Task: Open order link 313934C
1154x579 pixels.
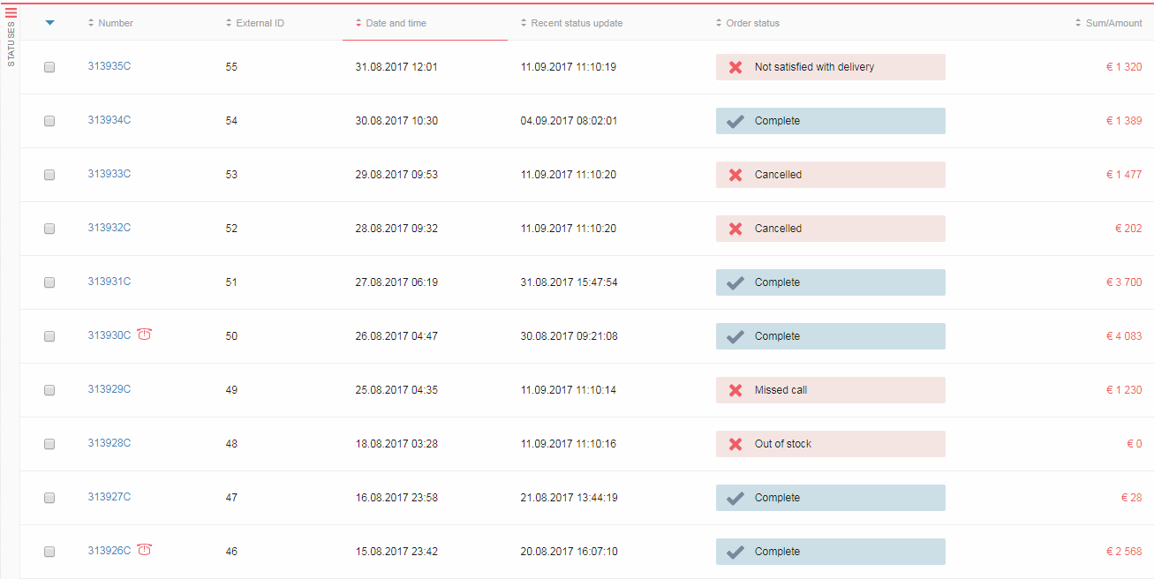Action: click(x=109, y=120)
